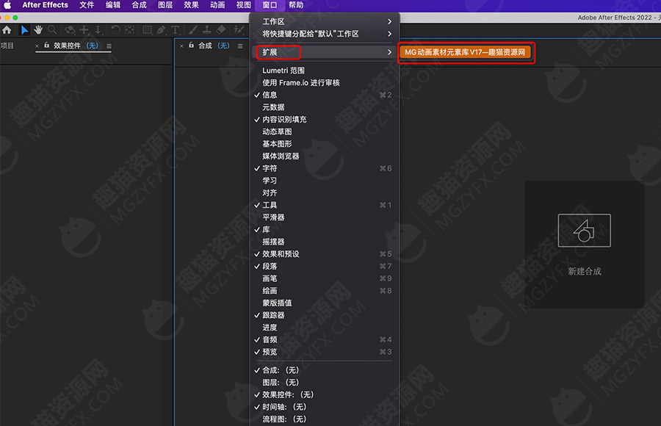The width and height of the screenshot is (661, 426).
Task: Select the Zoom magnifier tool
Action: (52, 30)
